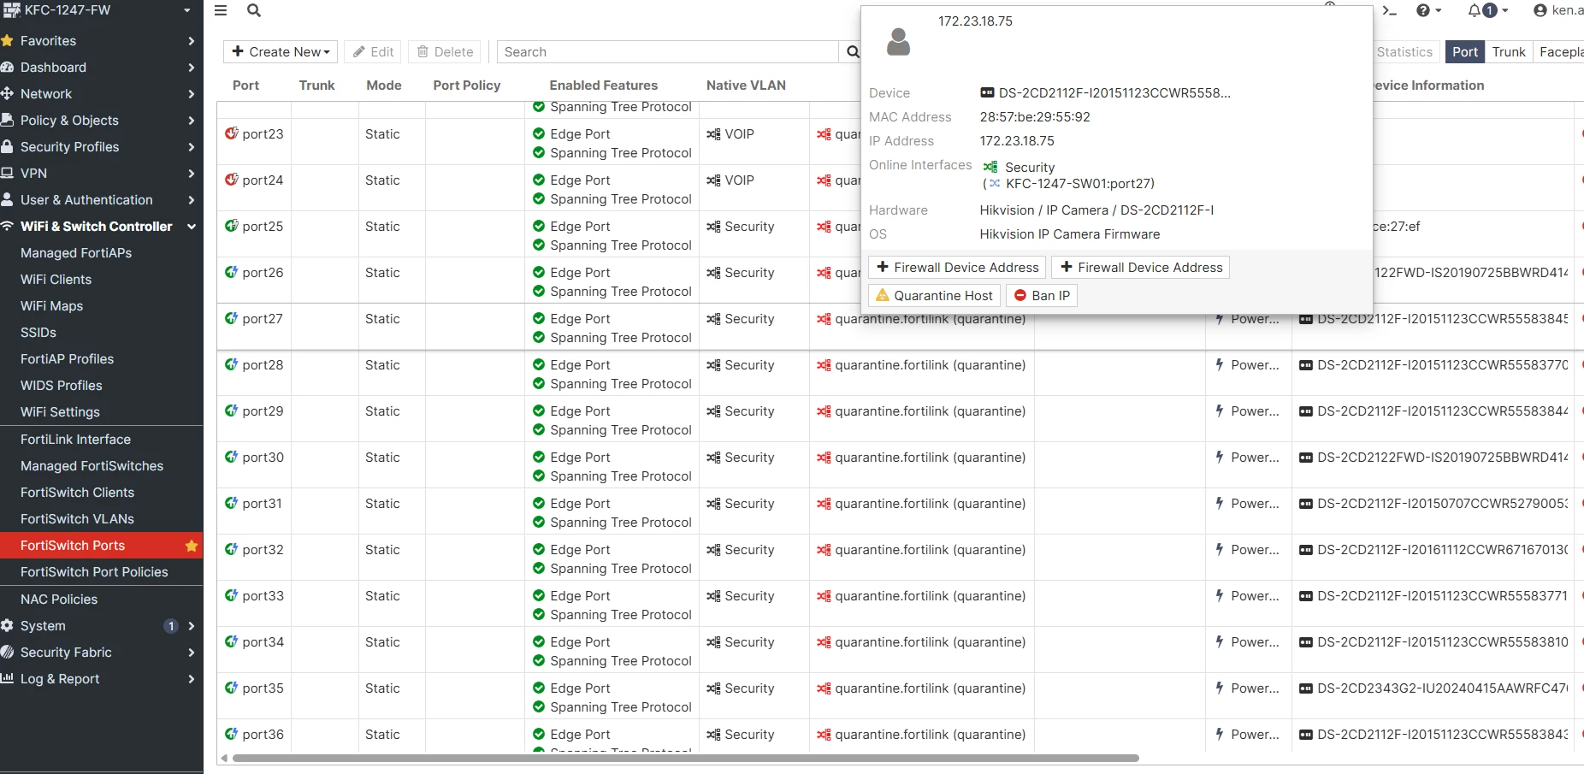This screenshot has height=774, width=1584.
Task: Toggle favorite star on FortiSwitch Ports
Action: pyautogui.click(x=192, y=546)
